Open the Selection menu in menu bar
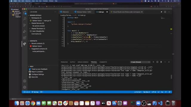This screenshot has height=107, width=191. 28,1
